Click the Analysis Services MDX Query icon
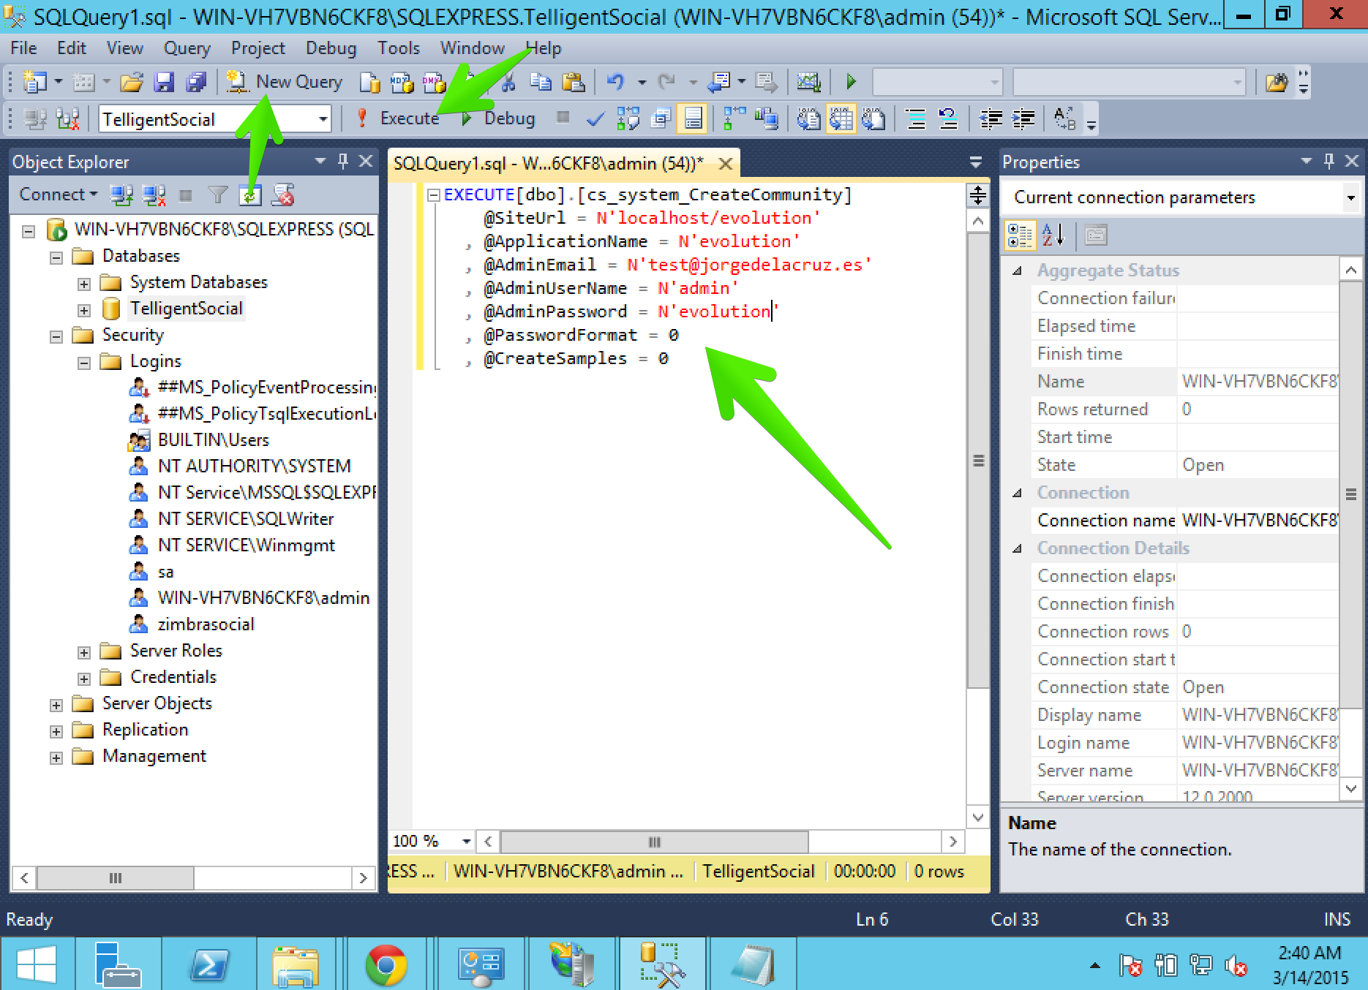This screenshot has width=1368, height=990. pyautogui.click(x=402, y=82)
